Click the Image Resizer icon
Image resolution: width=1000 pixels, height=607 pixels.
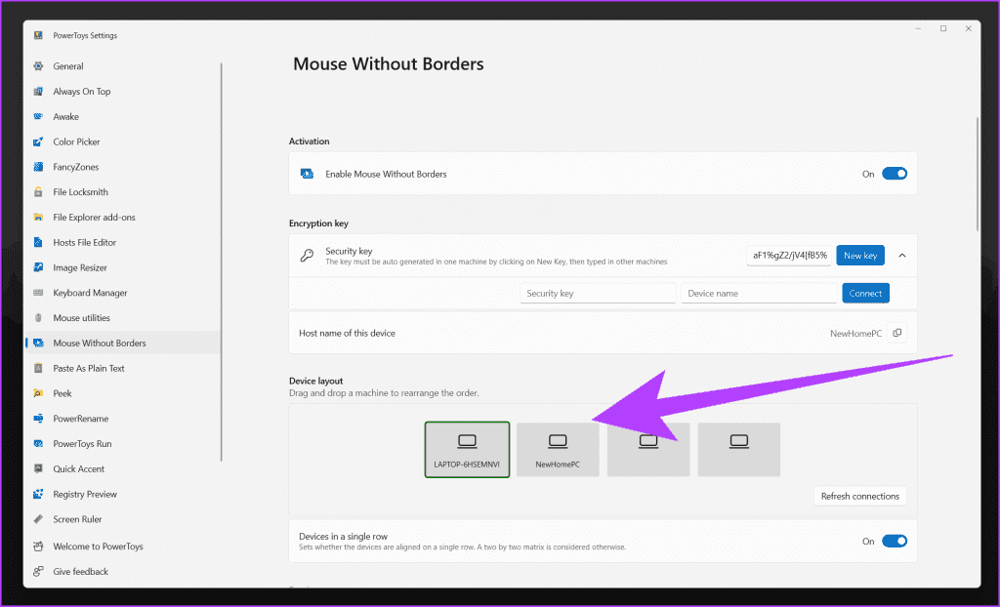[38, 267]
